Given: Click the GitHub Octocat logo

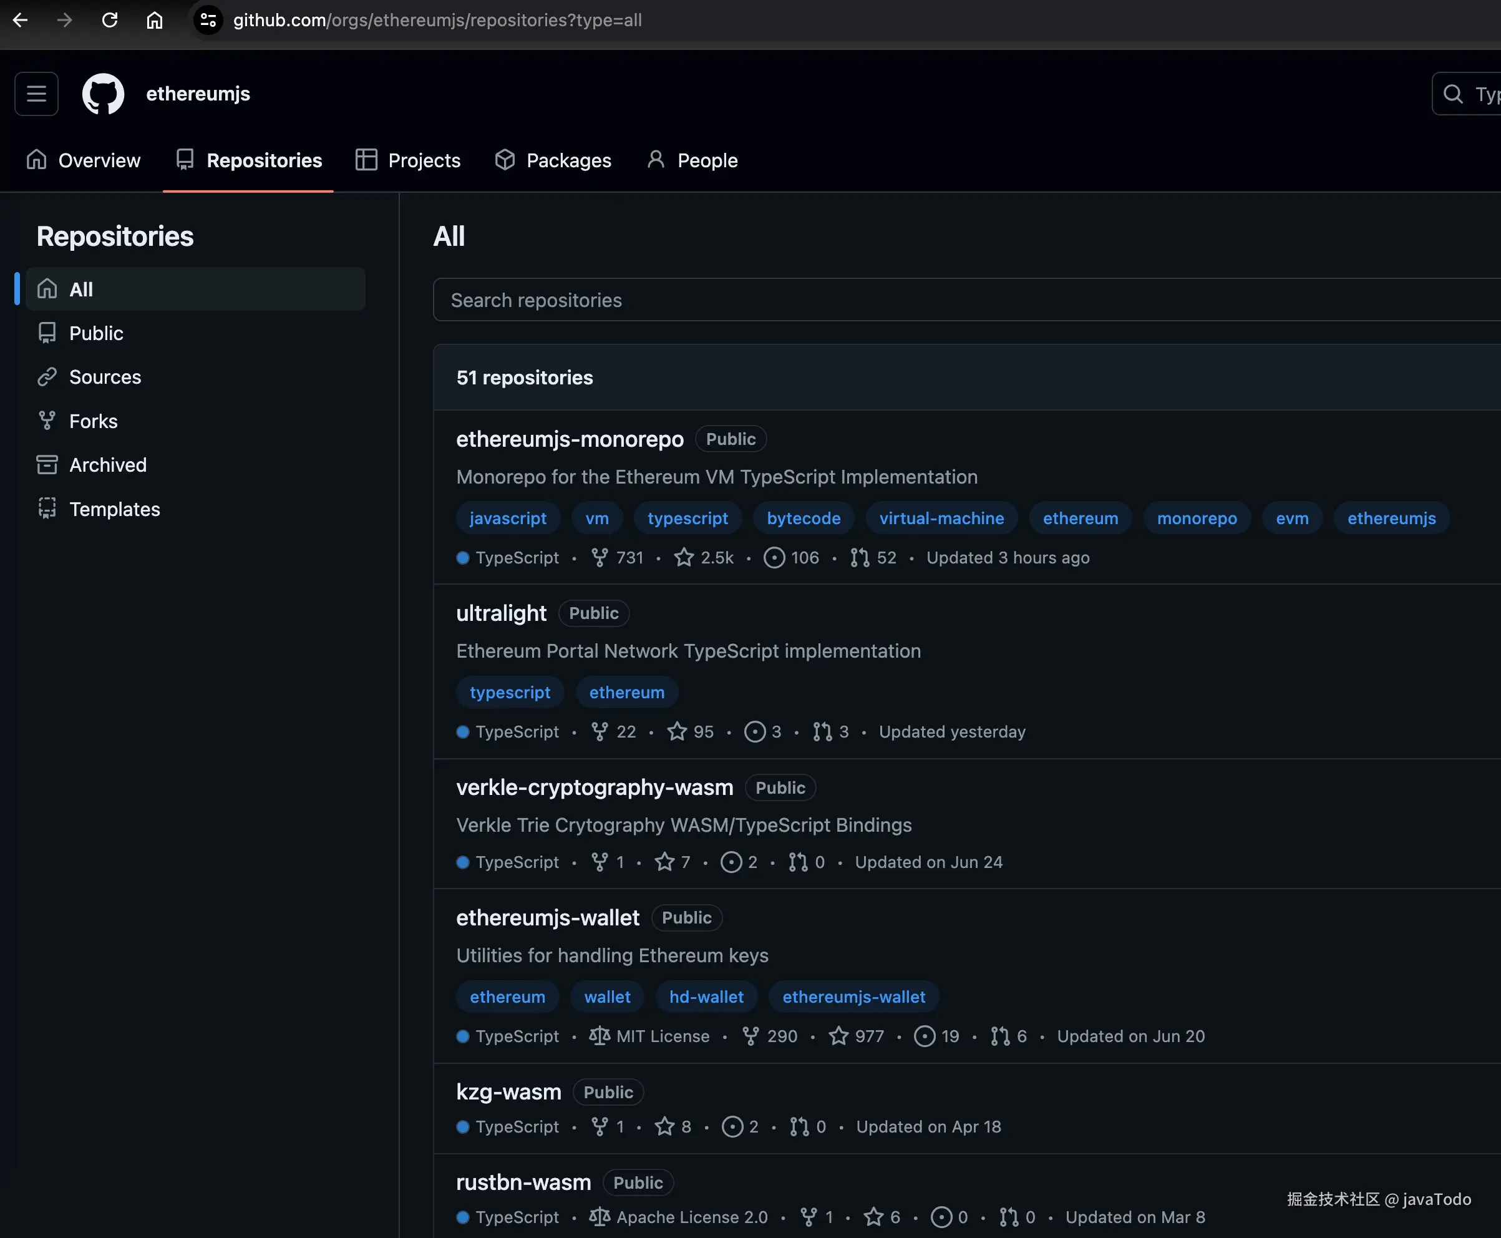Looking at the screenshot, I should click(x=104, y=94).
